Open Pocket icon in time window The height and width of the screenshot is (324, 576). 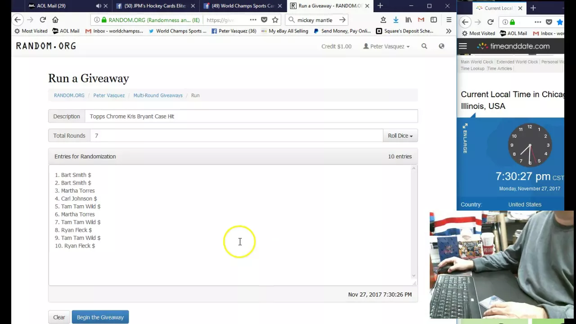(x=549, y=22)
